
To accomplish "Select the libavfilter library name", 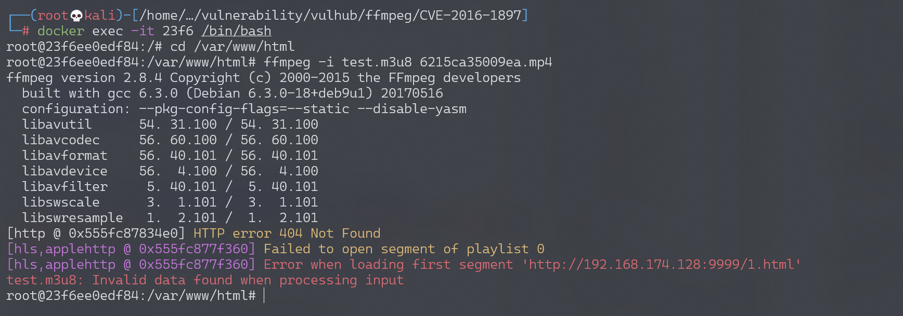I will pos(64,187).
